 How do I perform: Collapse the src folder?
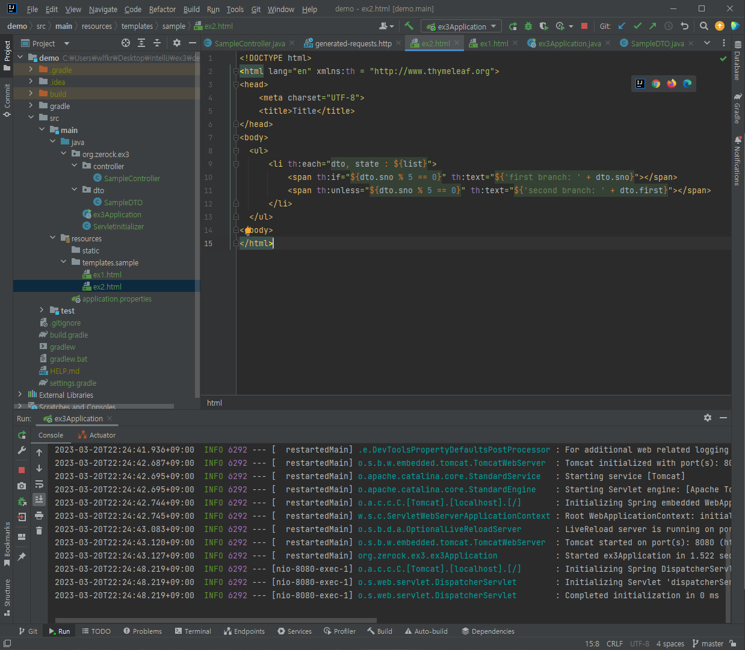tap(31, 118)
